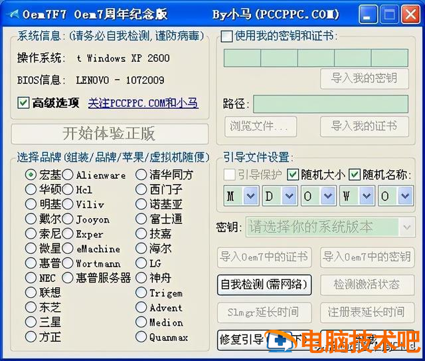Viewport: 425px width, 361px height.
Task: Choose 技嘉 radio button
Action: (141, 233)
